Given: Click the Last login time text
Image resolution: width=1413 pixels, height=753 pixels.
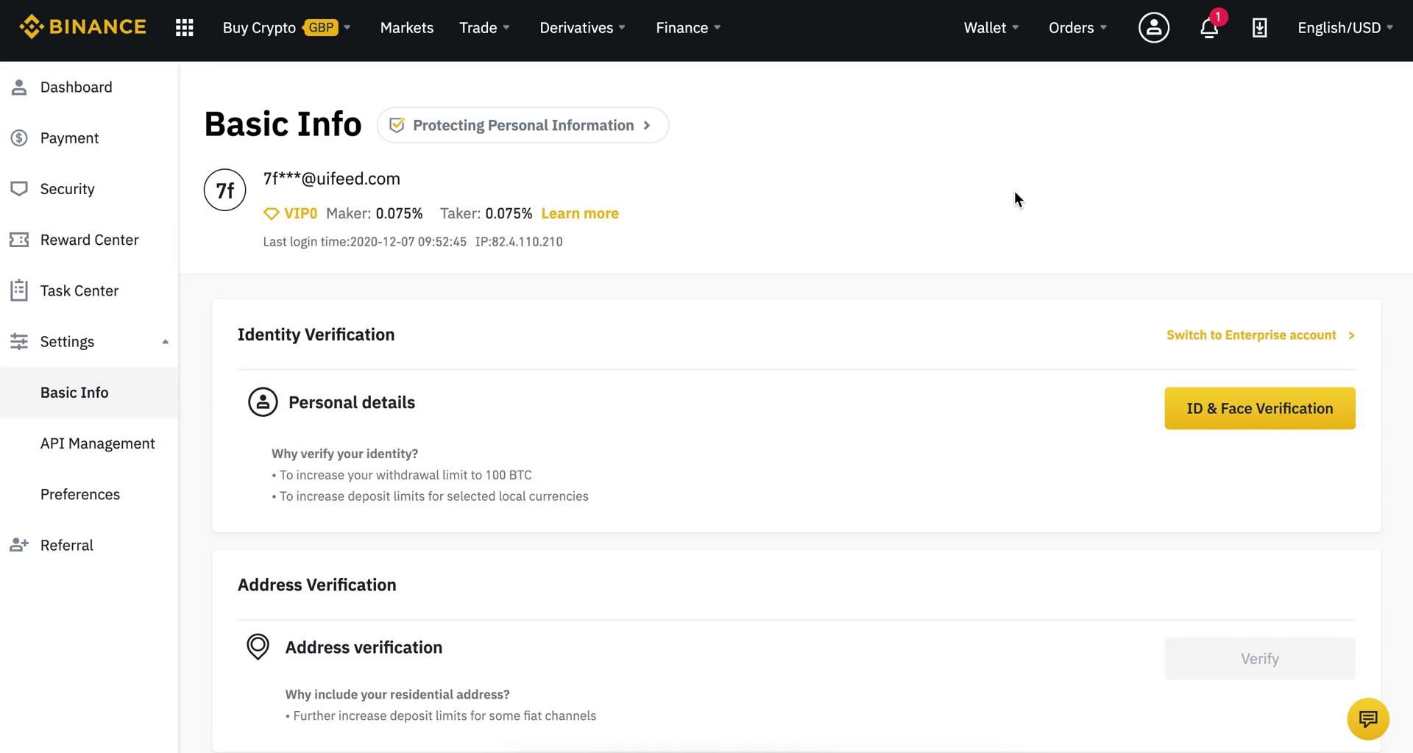Looking at the screenshot, I should [365, 242].
